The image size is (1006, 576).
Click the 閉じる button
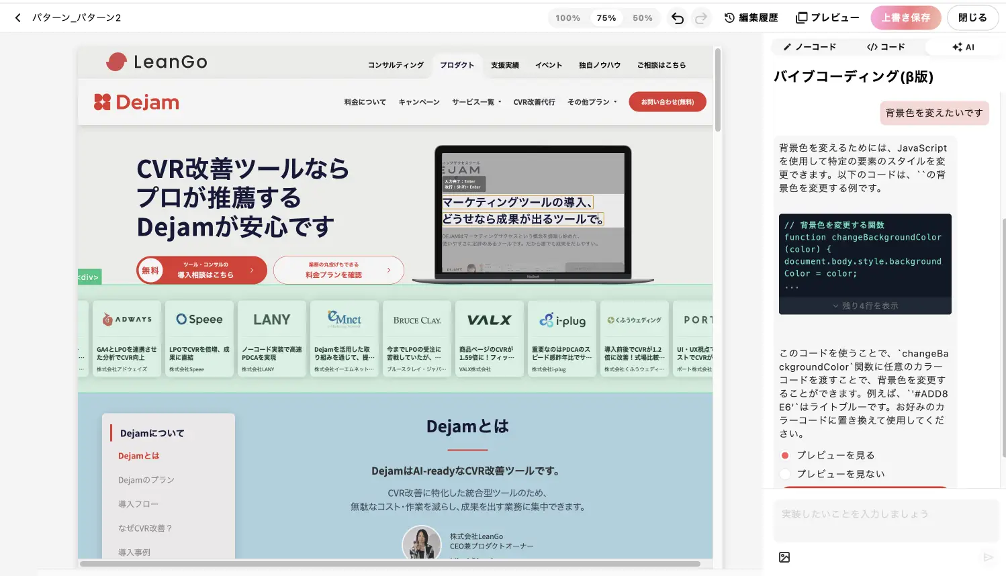[972, 18]
